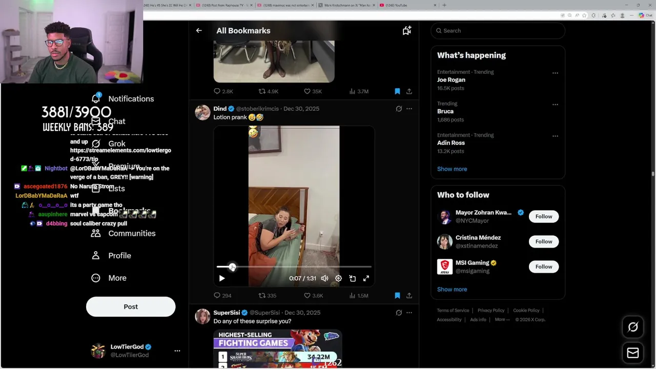Open @stoberikrimcis handle link
Viewport: 656px width, 369px height.
click(x=257, y=109)
